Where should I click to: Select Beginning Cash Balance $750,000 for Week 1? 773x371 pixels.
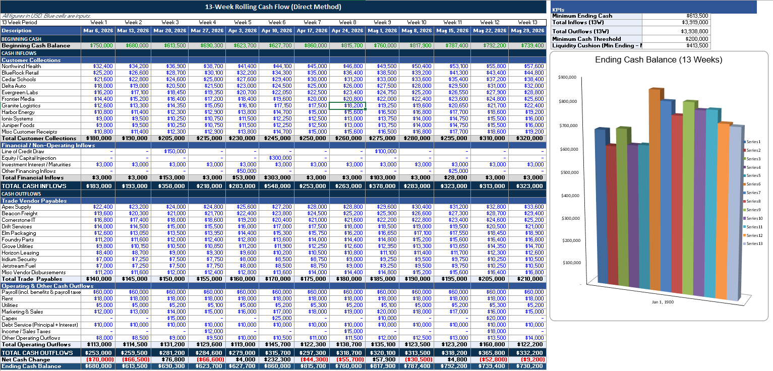click(98, 45)
